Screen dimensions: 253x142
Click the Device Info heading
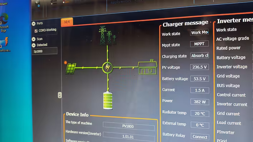(x=77, y=115)
